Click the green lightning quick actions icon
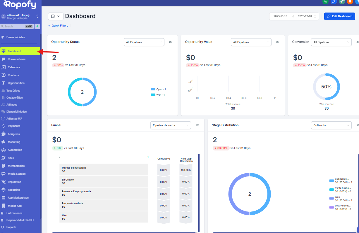The height and width of the screenshot is (233, 359). [x=37, y=26]
